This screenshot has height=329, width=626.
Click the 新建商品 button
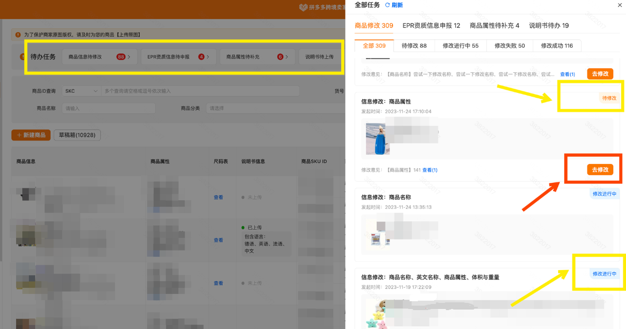pos(31,135)
